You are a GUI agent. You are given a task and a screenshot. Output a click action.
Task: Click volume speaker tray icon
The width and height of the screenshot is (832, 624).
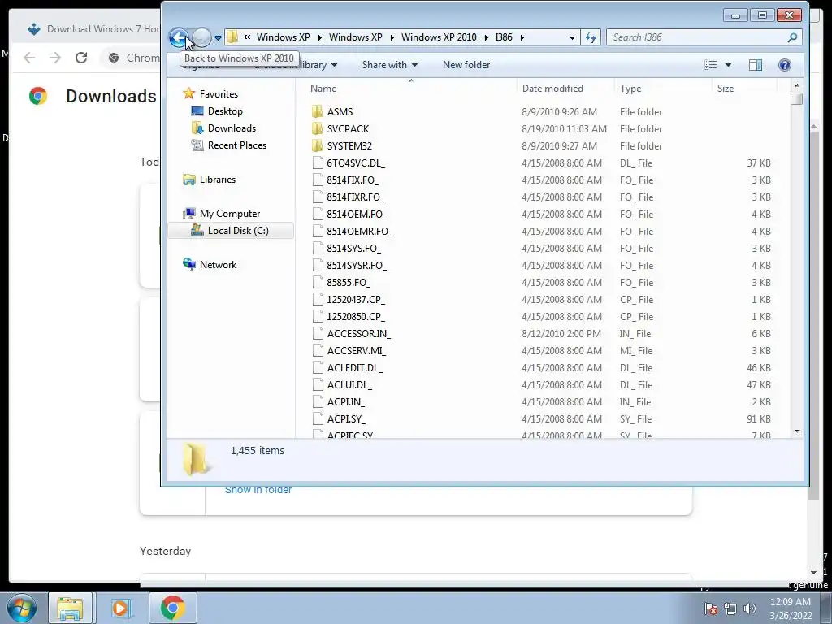[x=749, y=609]
